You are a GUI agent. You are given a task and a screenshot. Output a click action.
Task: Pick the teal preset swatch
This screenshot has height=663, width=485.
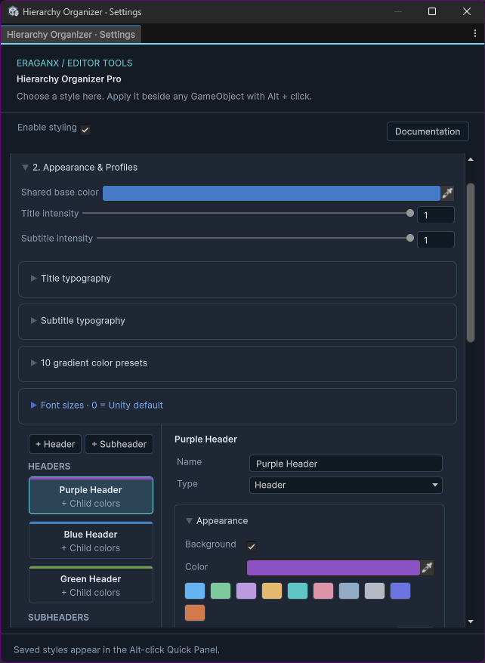pyautogui.click(x=298, y=591)
